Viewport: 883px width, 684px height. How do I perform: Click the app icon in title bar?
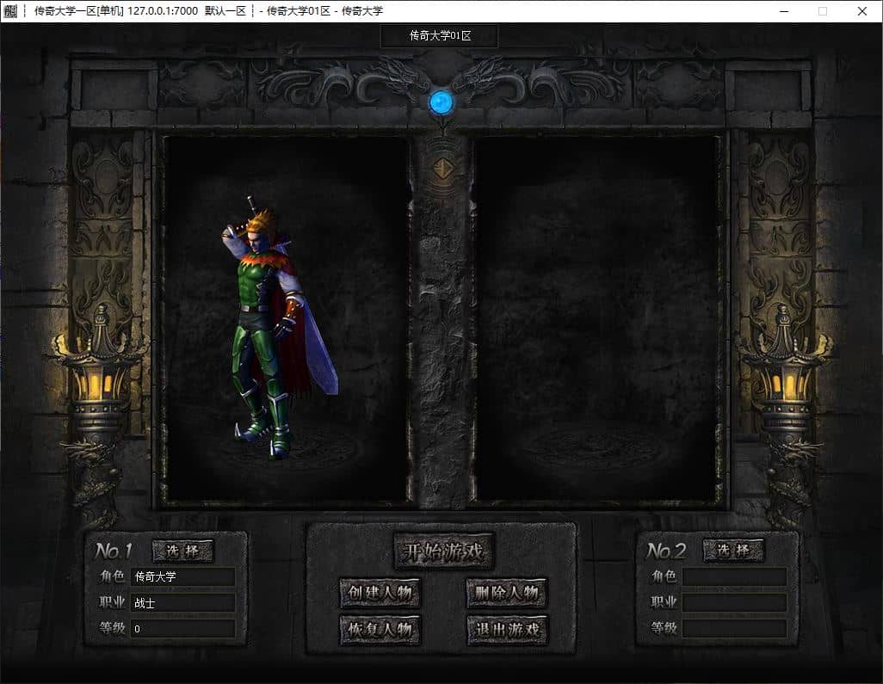tap(10, 10)
